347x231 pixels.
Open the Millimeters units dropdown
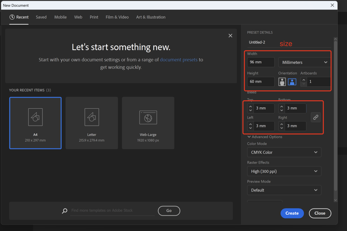pyautogui.click(x=304, y=62)
